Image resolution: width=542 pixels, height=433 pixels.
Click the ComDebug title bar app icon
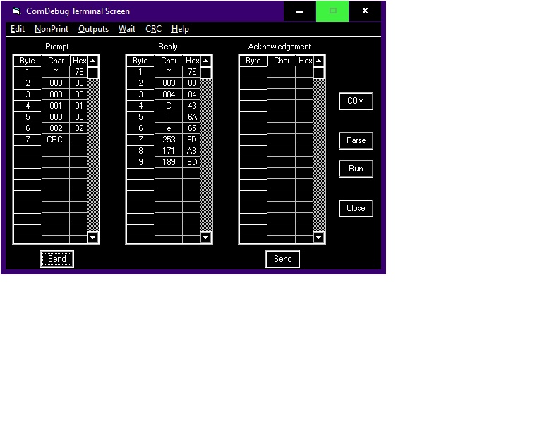(17, 11)
